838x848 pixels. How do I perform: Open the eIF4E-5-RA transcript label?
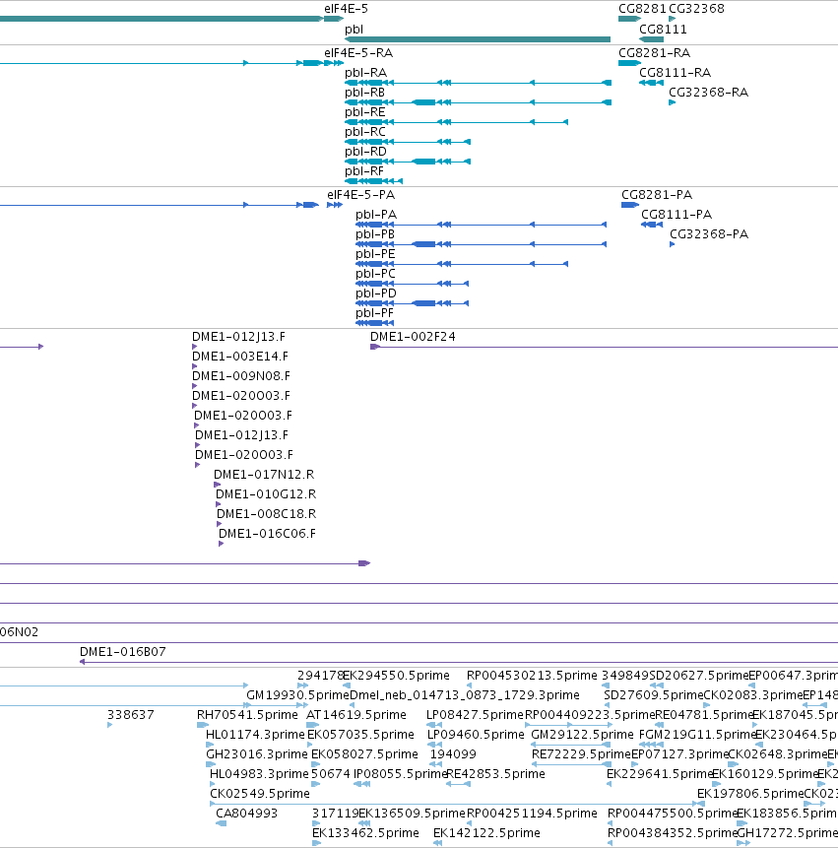pos(358,53)
